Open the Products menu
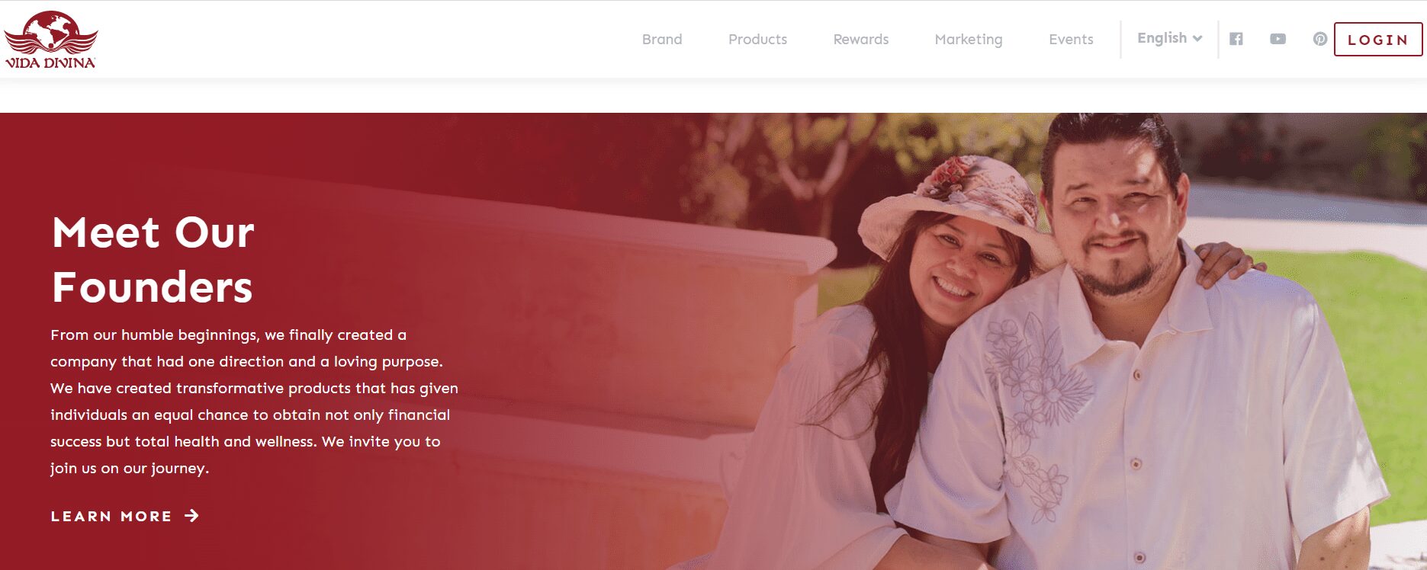This screenshot has width=1427, height=570. click(757, 39)
